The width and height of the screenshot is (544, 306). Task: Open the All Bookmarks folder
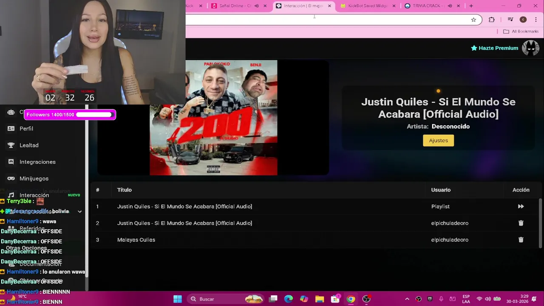point(521,31)
